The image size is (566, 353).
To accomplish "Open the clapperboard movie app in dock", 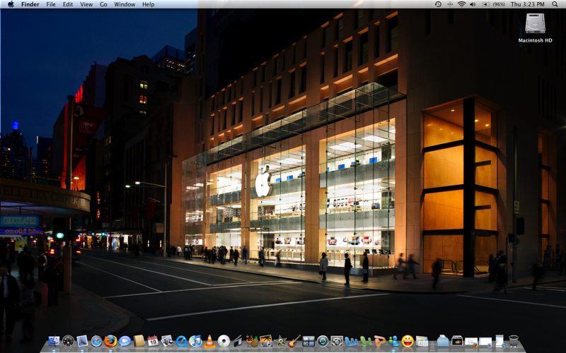I will click(x=238, y=341).
